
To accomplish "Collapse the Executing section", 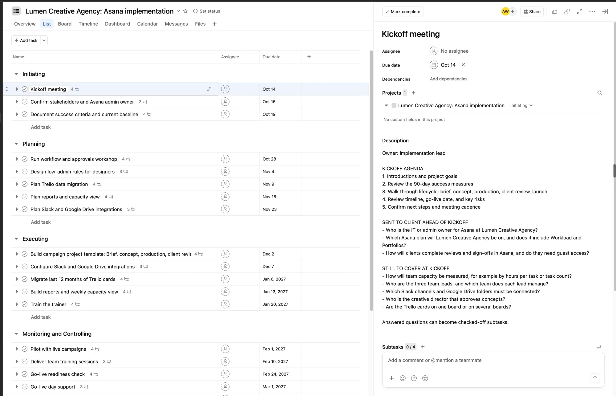I will point(16,239).
